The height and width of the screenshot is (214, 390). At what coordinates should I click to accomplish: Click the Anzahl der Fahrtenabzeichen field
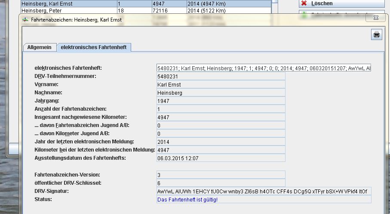pyautogui.click(x=221, y=109)
